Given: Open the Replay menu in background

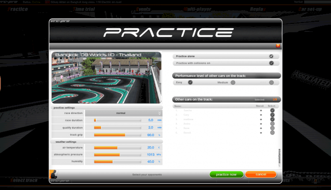Looking at the screenshot, I should click(x=258, y=9).
